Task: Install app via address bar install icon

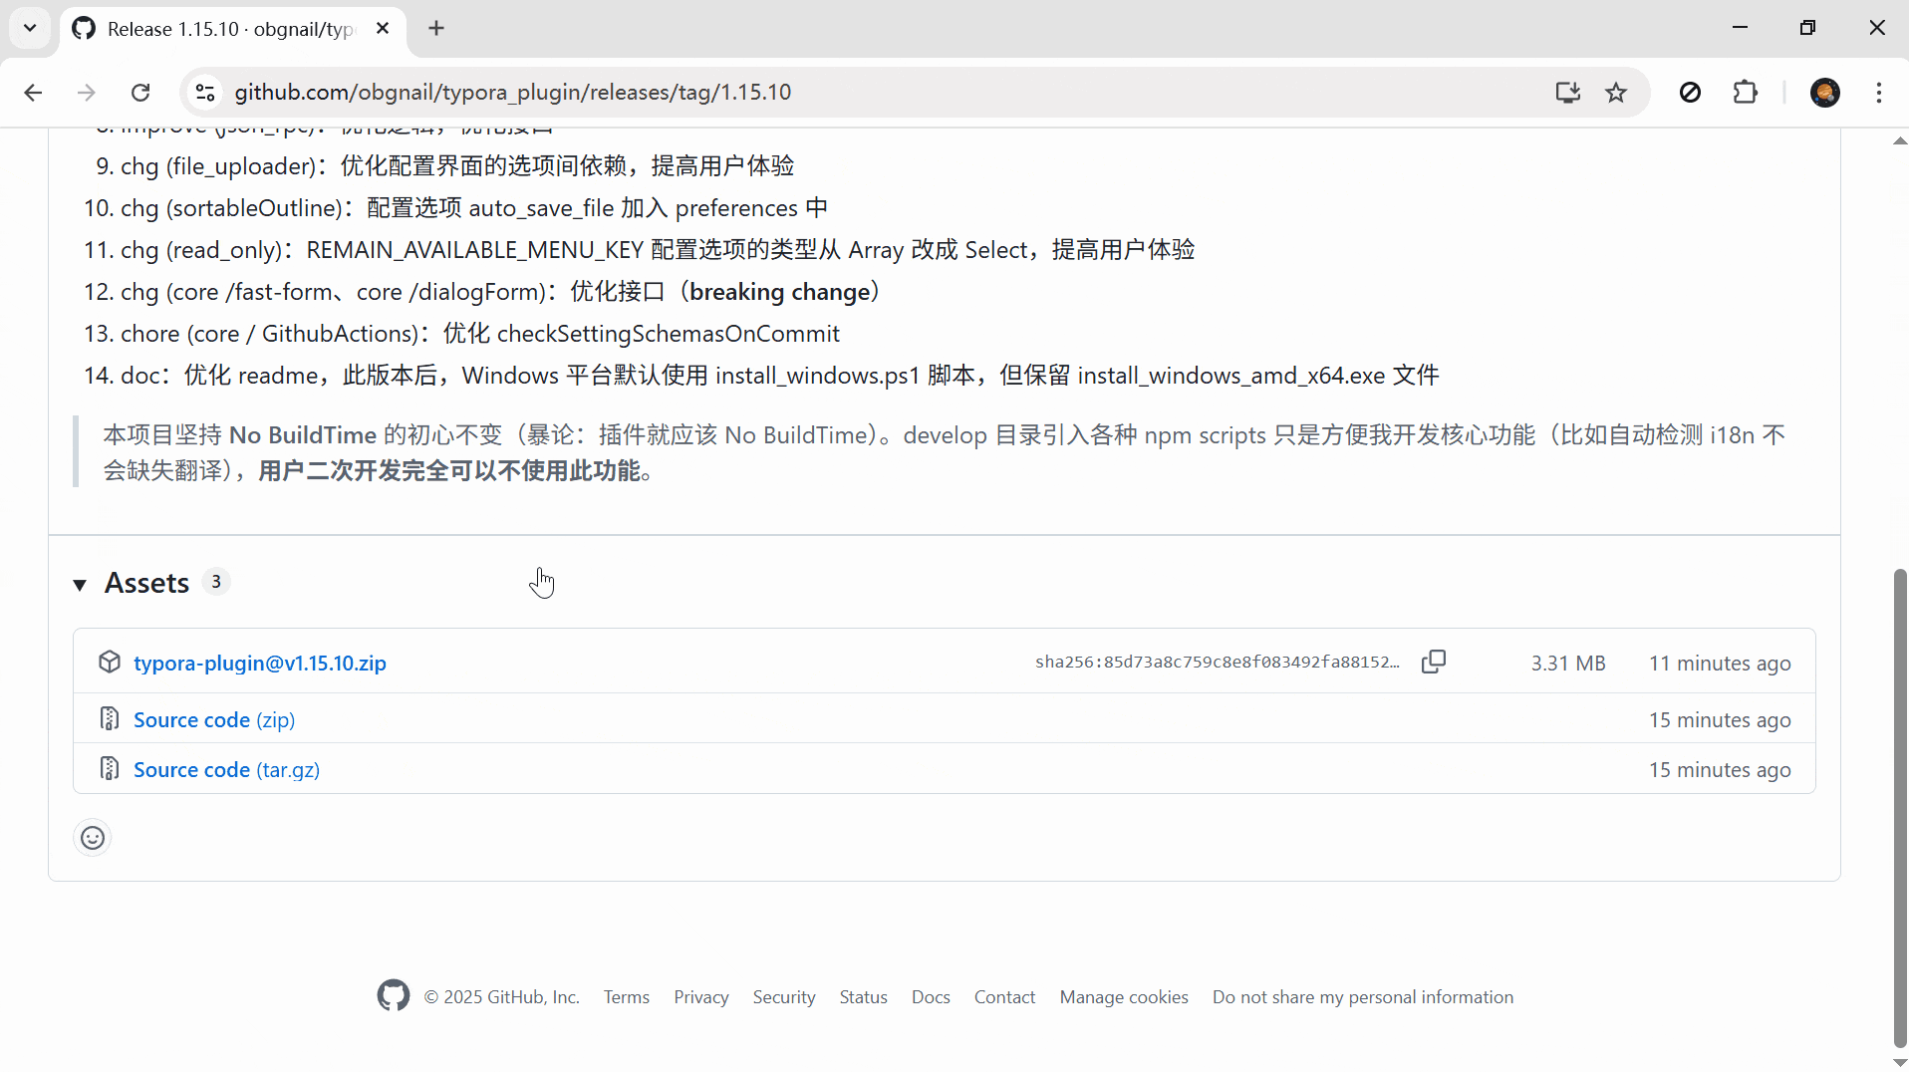Action: (1568, 93)
